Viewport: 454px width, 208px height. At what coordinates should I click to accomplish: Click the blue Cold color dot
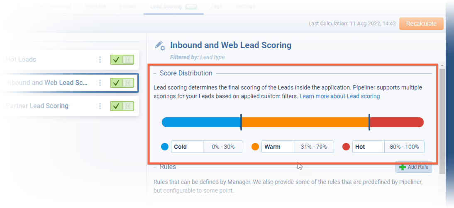pyautogui.click(x=165, y=147)
